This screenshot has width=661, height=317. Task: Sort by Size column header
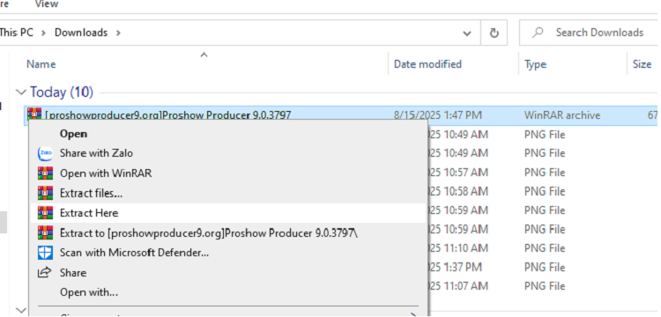642,64
